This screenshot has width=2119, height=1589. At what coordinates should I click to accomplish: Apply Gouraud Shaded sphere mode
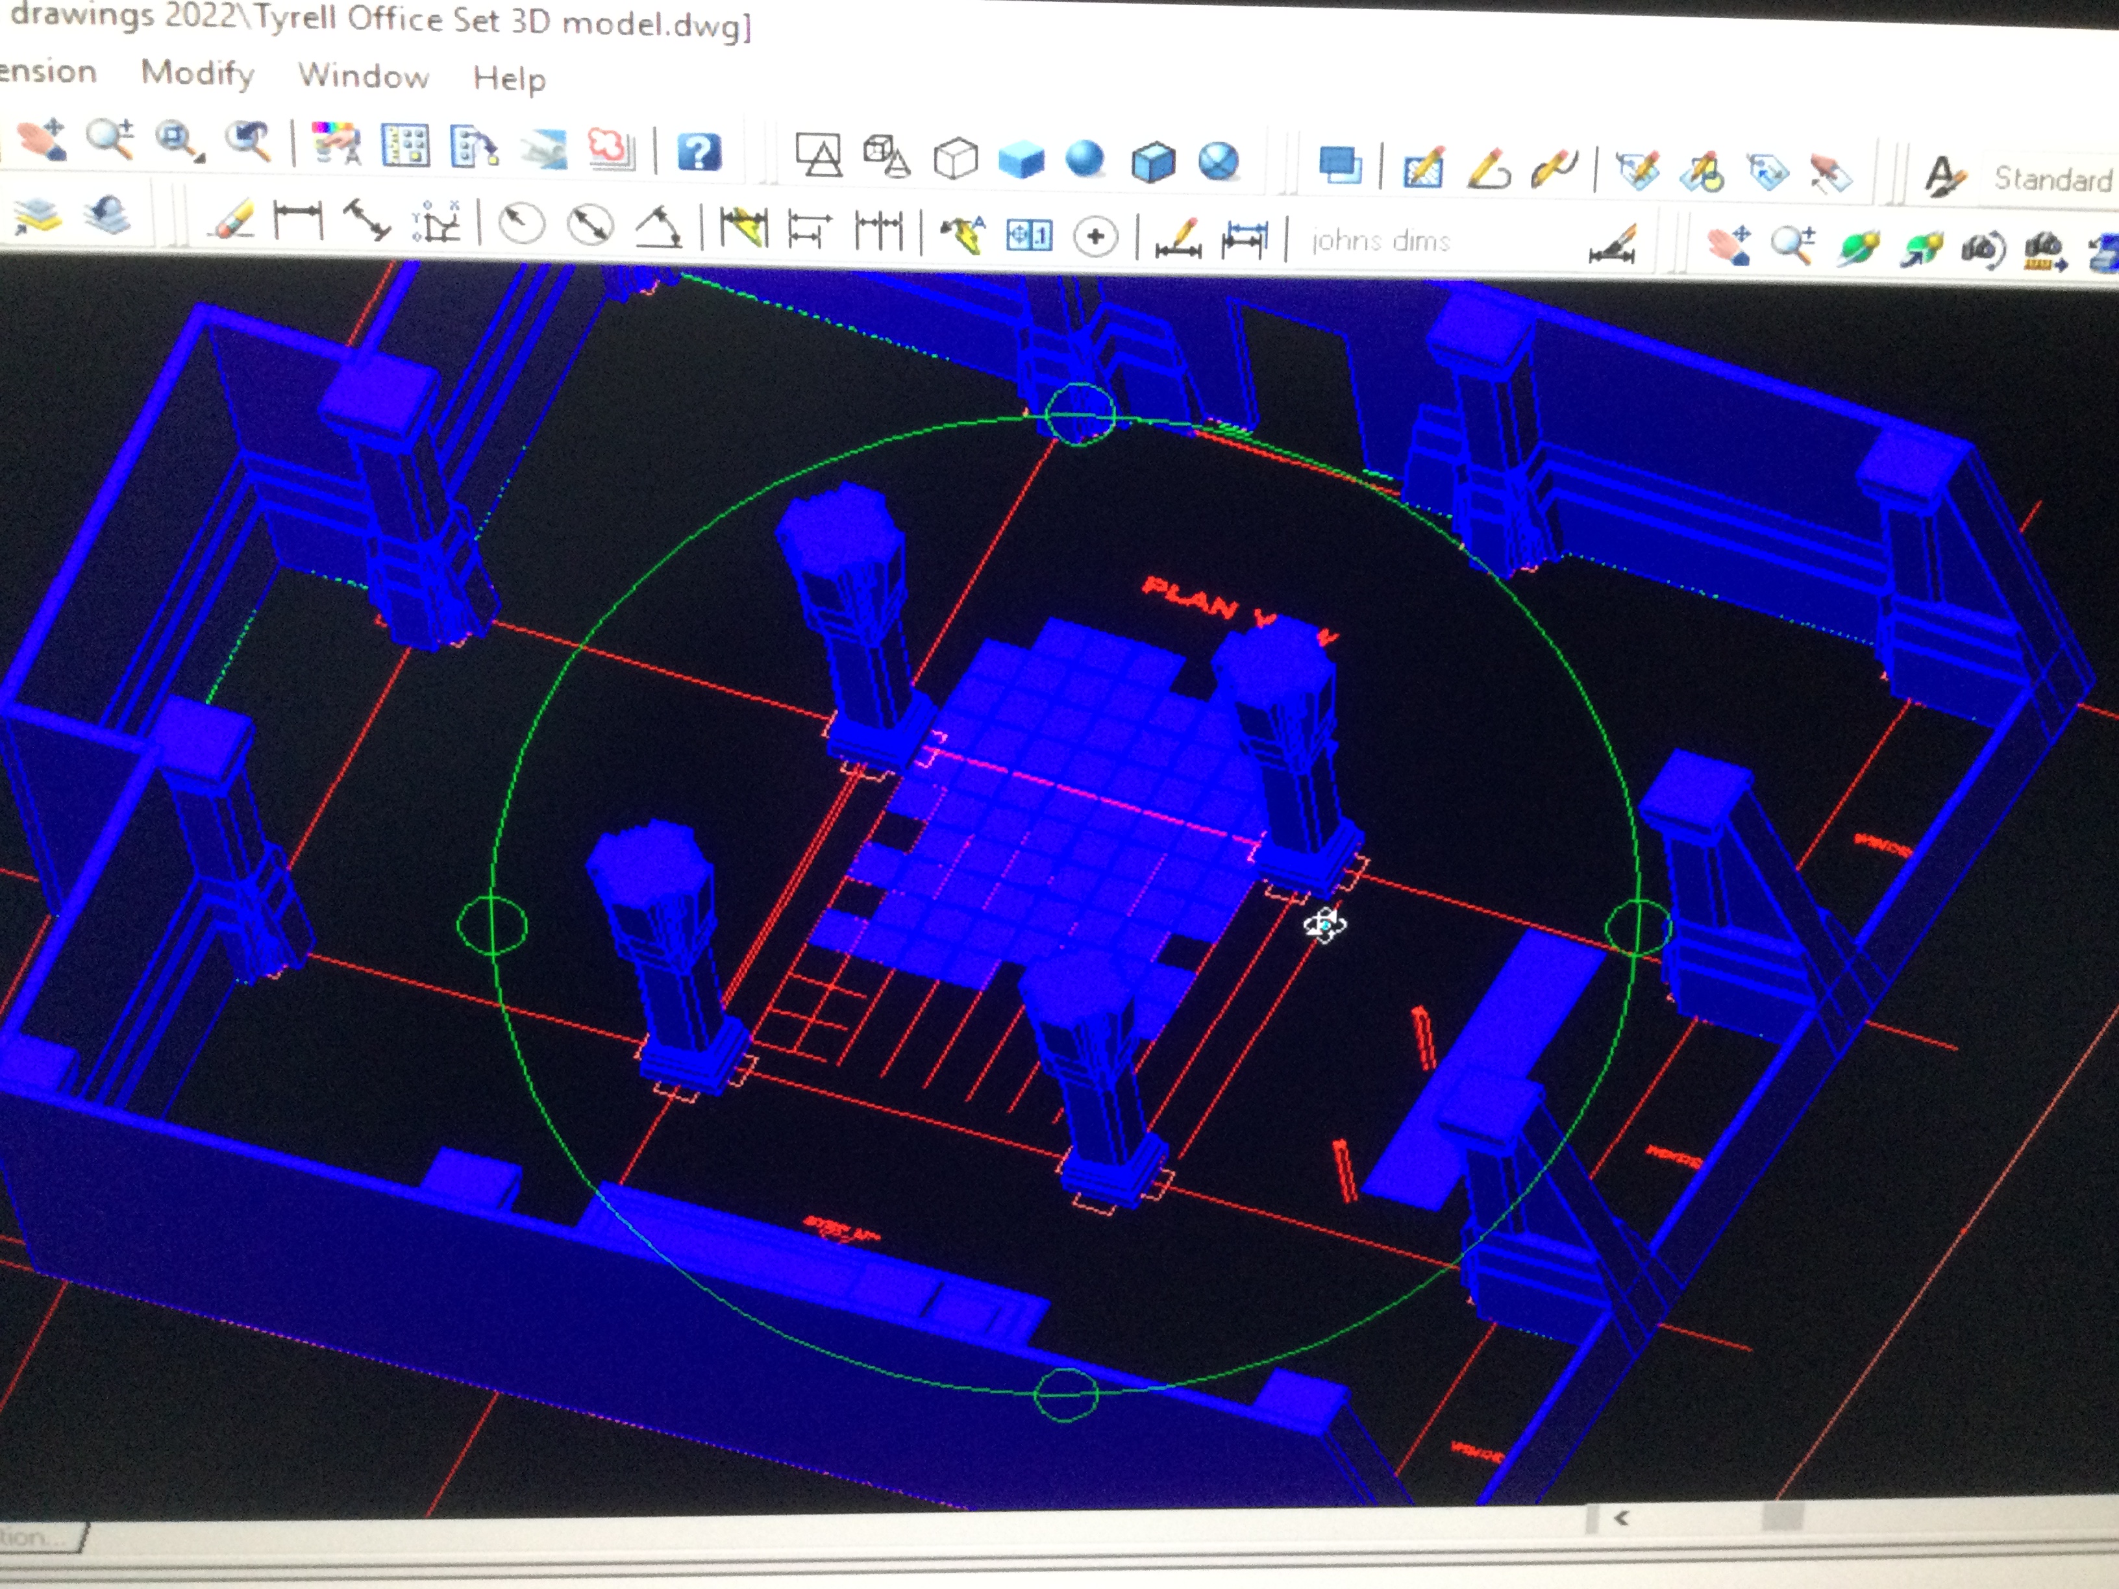1084,160
